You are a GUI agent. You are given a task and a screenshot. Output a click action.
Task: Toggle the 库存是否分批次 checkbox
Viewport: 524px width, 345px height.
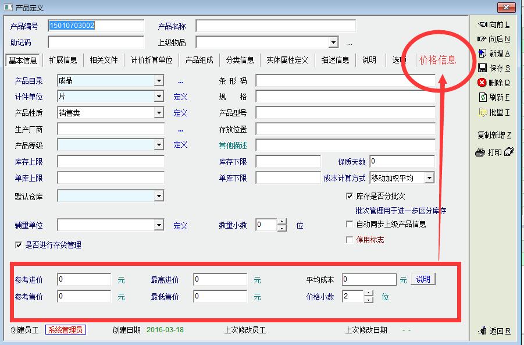point(350,197)
